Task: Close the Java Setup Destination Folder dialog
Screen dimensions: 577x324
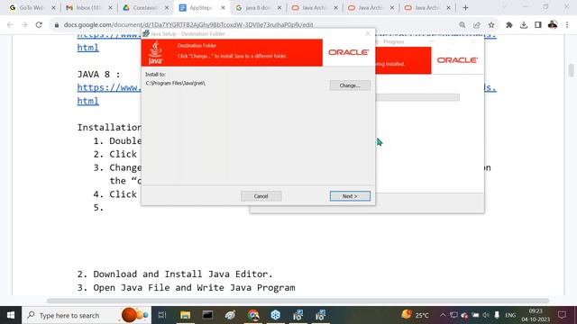Action: pyautogui.click(x=368, y=33)
